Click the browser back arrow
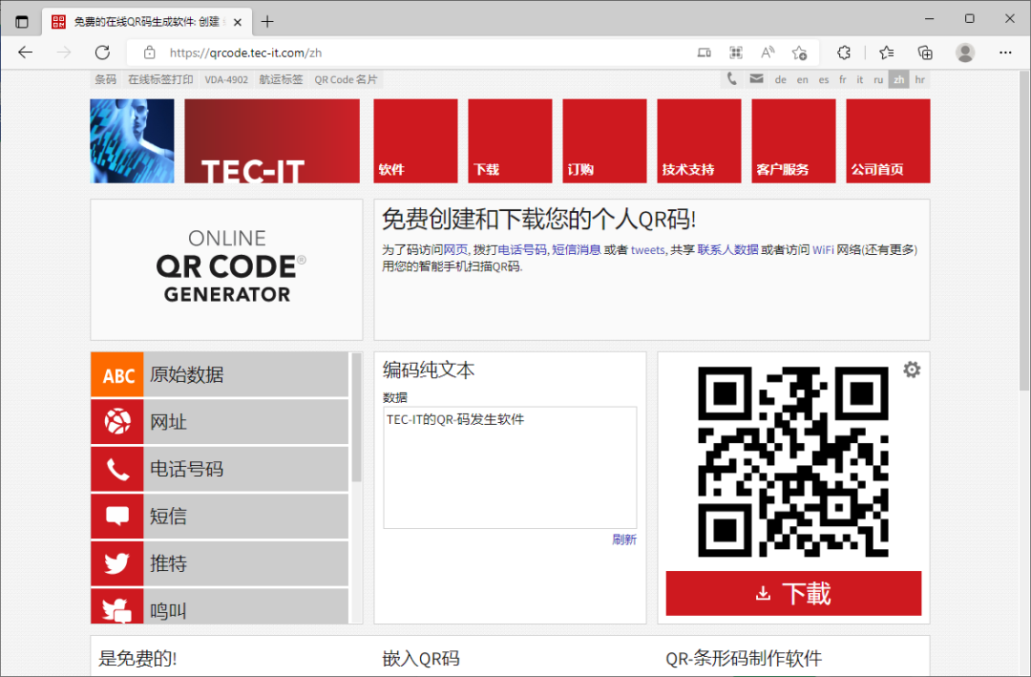This screenshot has height=677, width=1031. click(x=25, y=53)
